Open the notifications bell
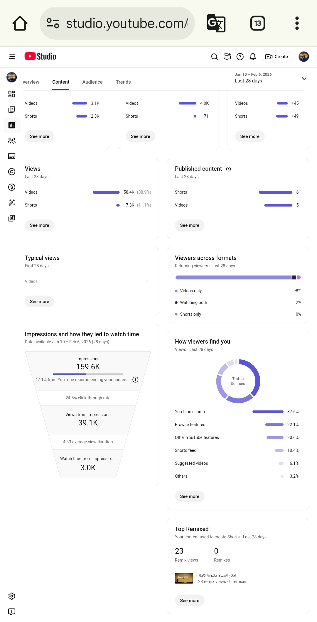This screenshot has height=622, width=317. pos(253,57)
